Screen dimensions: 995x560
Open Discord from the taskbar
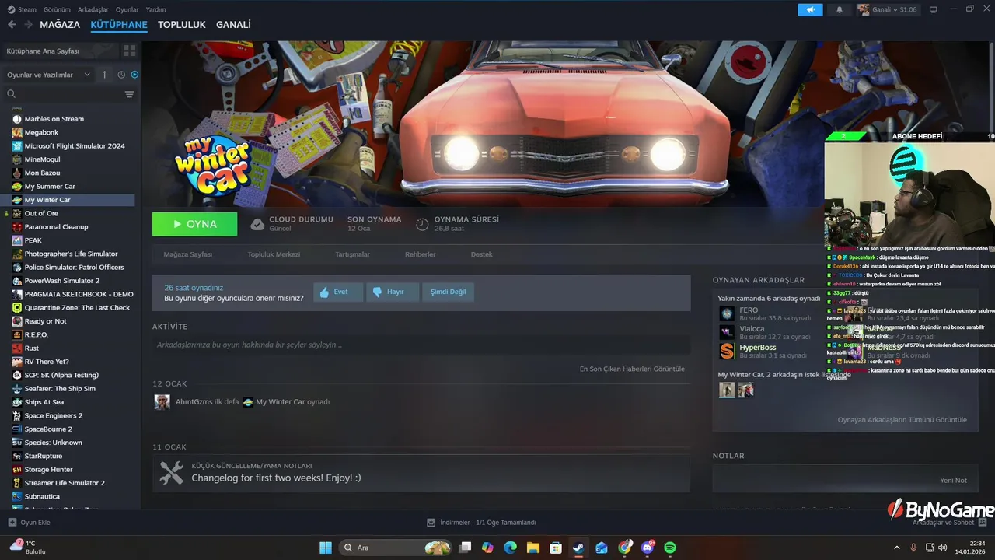pos(648,548)
